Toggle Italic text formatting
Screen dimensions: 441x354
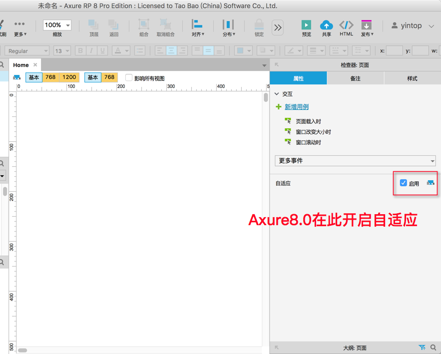(x=91, y=51)
